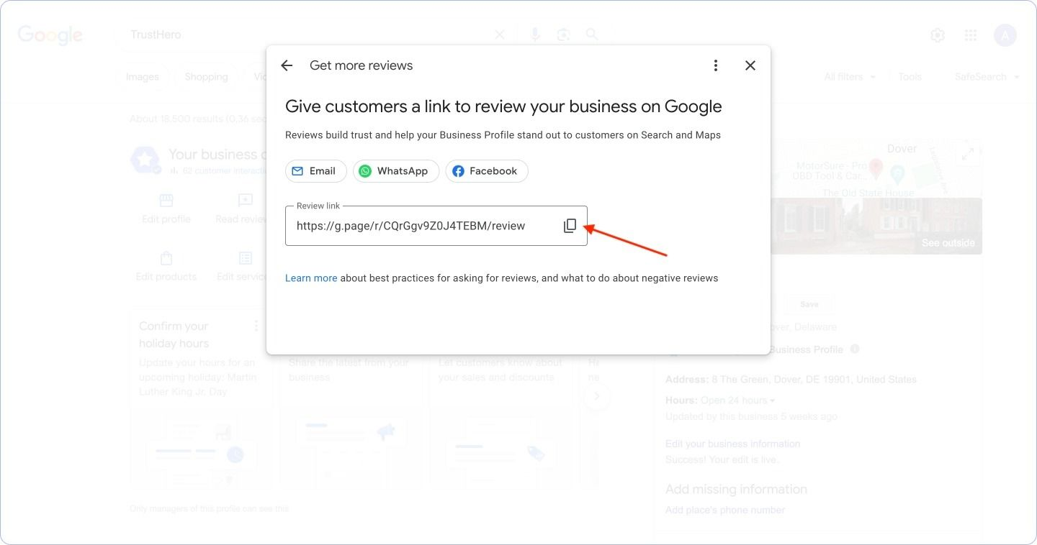Click the Edit profile shortcut

coord(166,209)
